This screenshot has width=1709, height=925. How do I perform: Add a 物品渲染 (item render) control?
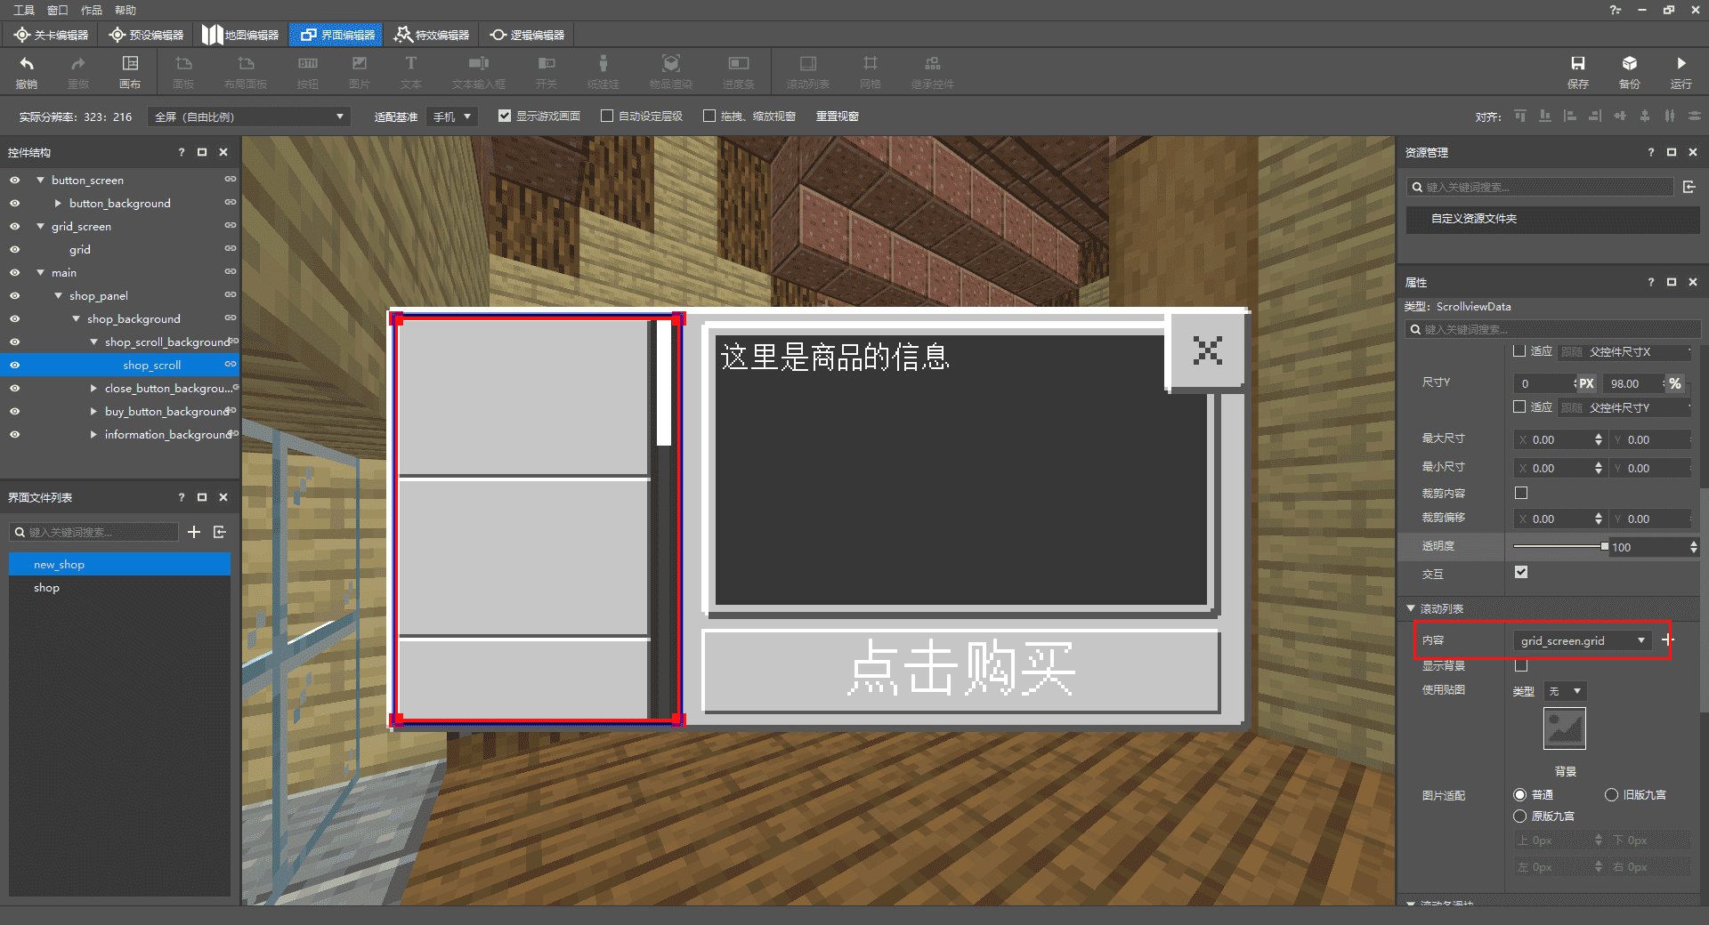[x=671, y=71]
